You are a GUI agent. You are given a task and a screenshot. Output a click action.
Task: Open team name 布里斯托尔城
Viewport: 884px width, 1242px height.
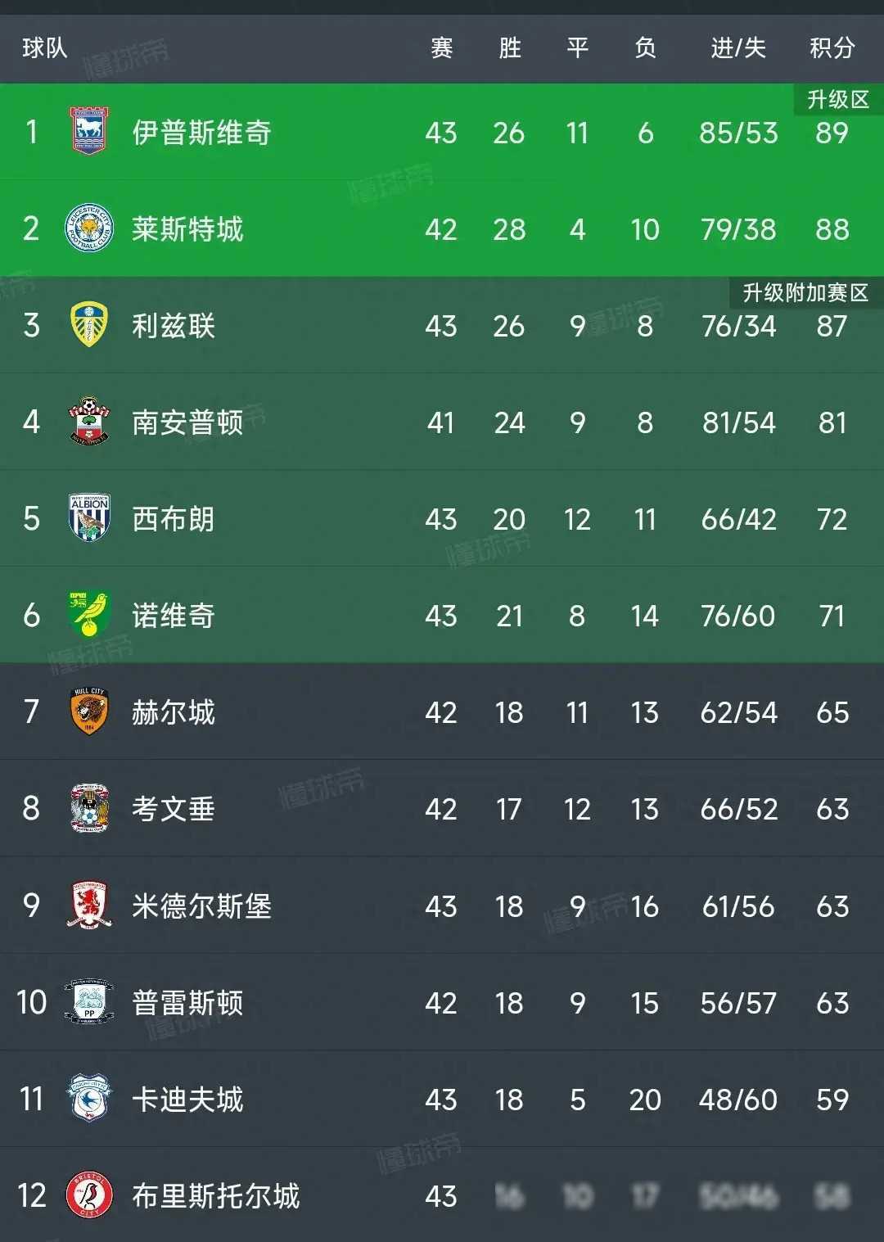[x=216, y=1196]
